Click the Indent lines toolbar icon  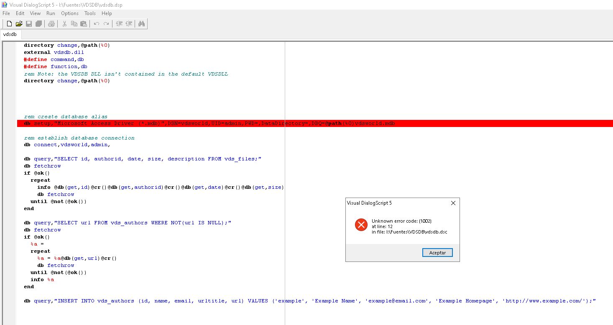pos(119,24)
